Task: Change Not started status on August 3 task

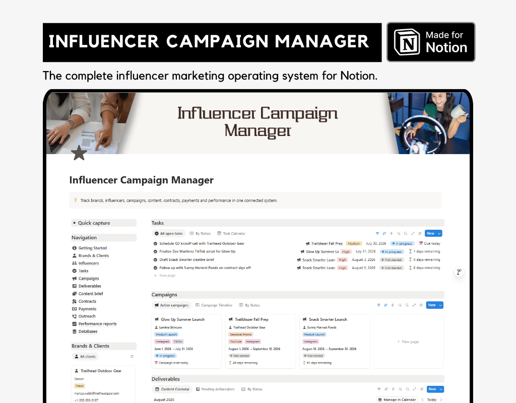Action: click(392, 260)
